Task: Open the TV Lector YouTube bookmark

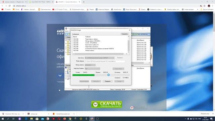Action: click(x=6, y=9)
